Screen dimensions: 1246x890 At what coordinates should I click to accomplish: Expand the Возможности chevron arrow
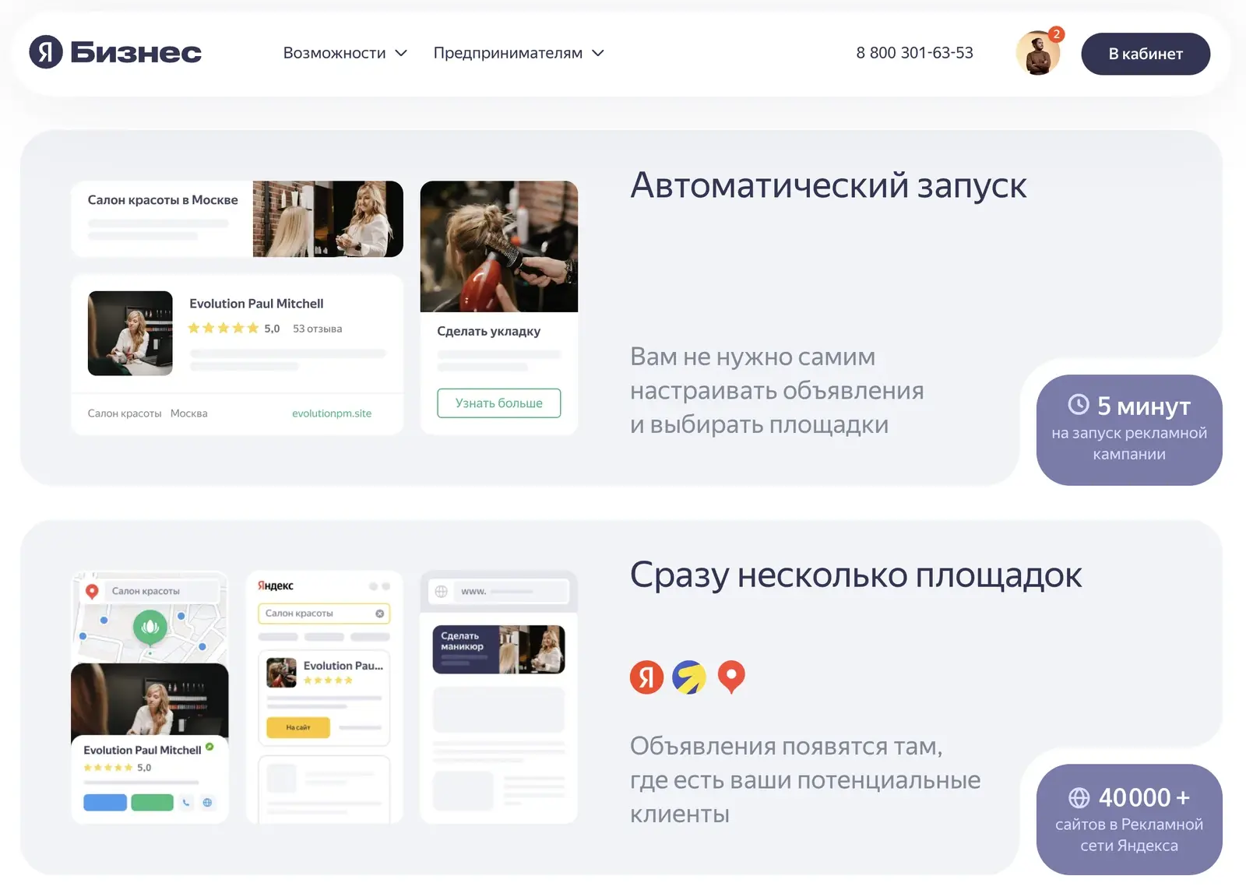pyautogui.click(x=401, y=53)
